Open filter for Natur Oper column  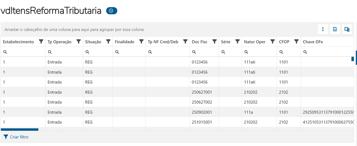tap(272, 42)
